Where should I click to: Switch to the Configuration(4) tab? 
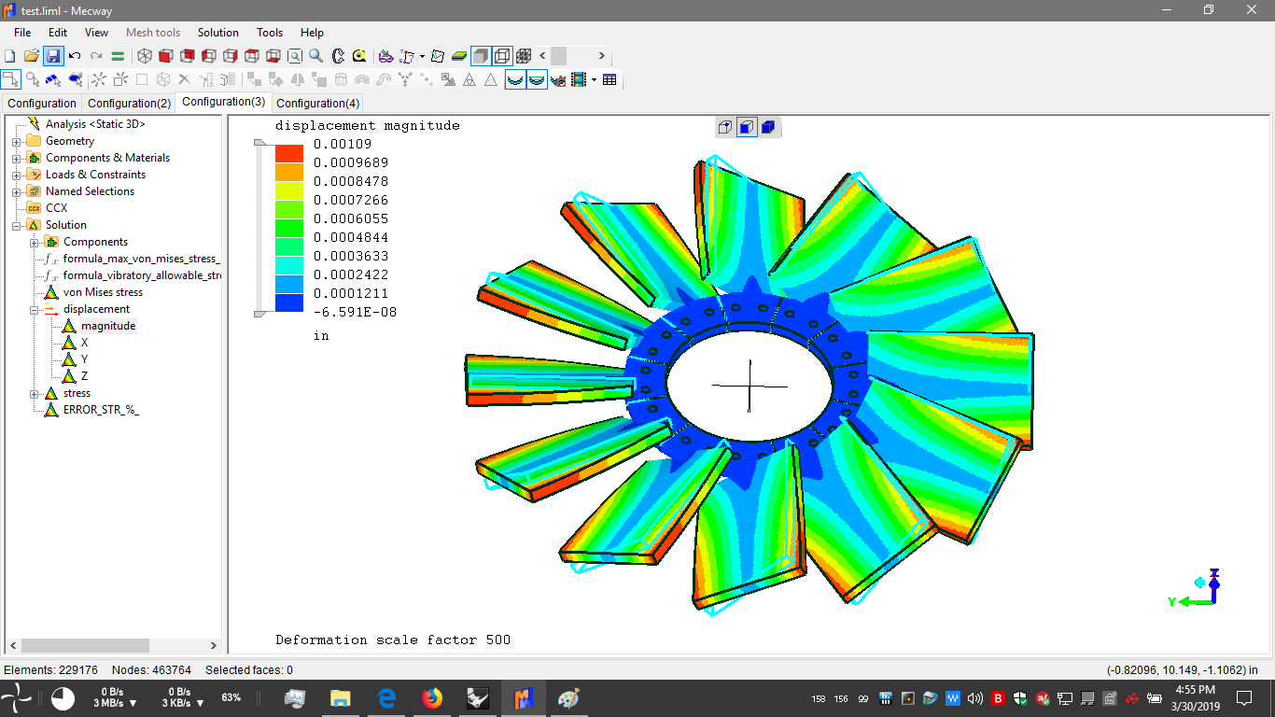[317, 104]
